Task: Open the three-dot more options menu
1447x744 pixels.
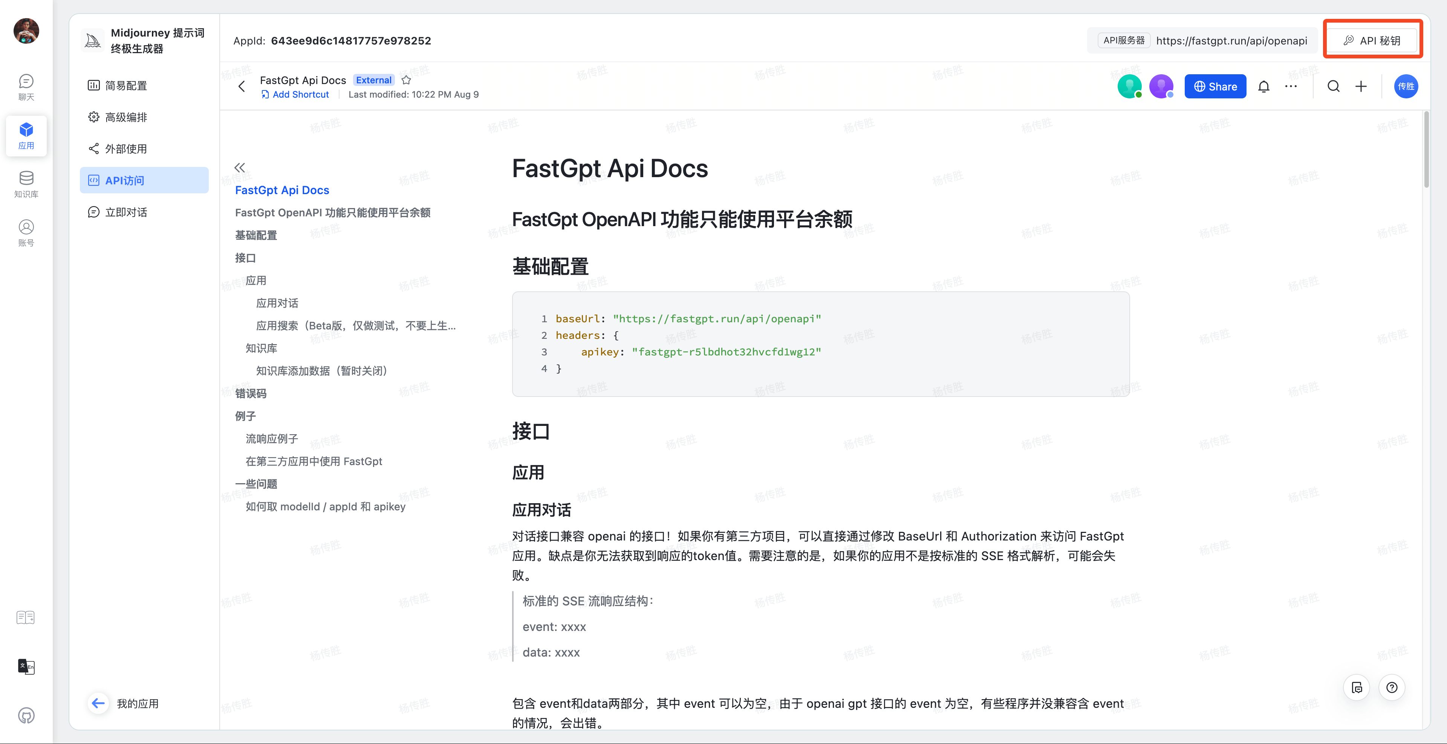Action: pyautogui.click(x=1291, y=87)
